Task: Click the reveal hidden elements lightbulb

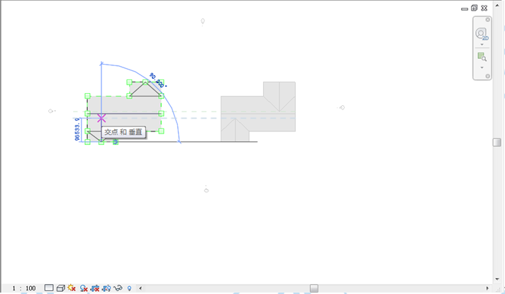Action: [129, 288]
